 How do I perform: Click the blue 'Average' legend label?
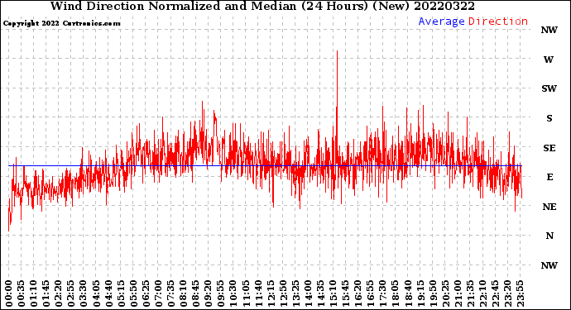[x=441, y=21]
